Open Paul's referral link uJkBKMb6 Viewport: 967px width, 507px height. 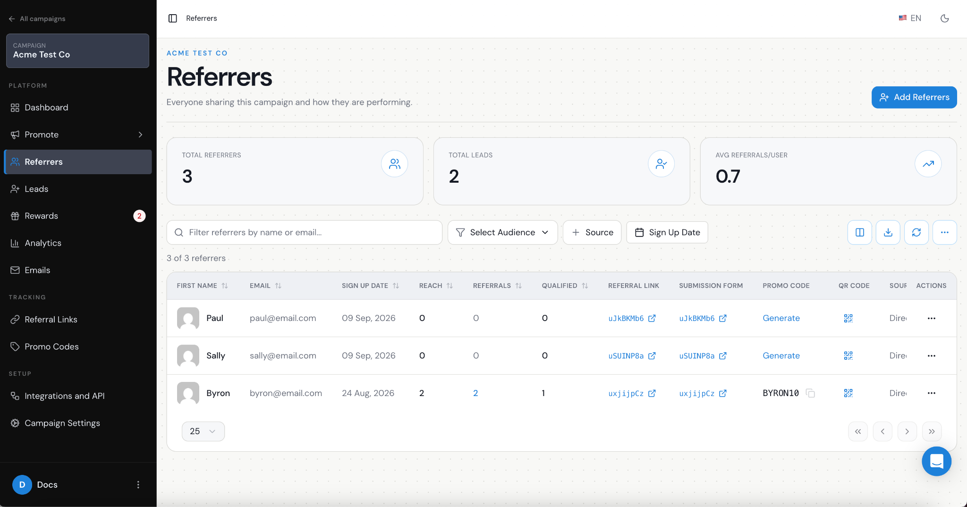(x=632, y=318)
